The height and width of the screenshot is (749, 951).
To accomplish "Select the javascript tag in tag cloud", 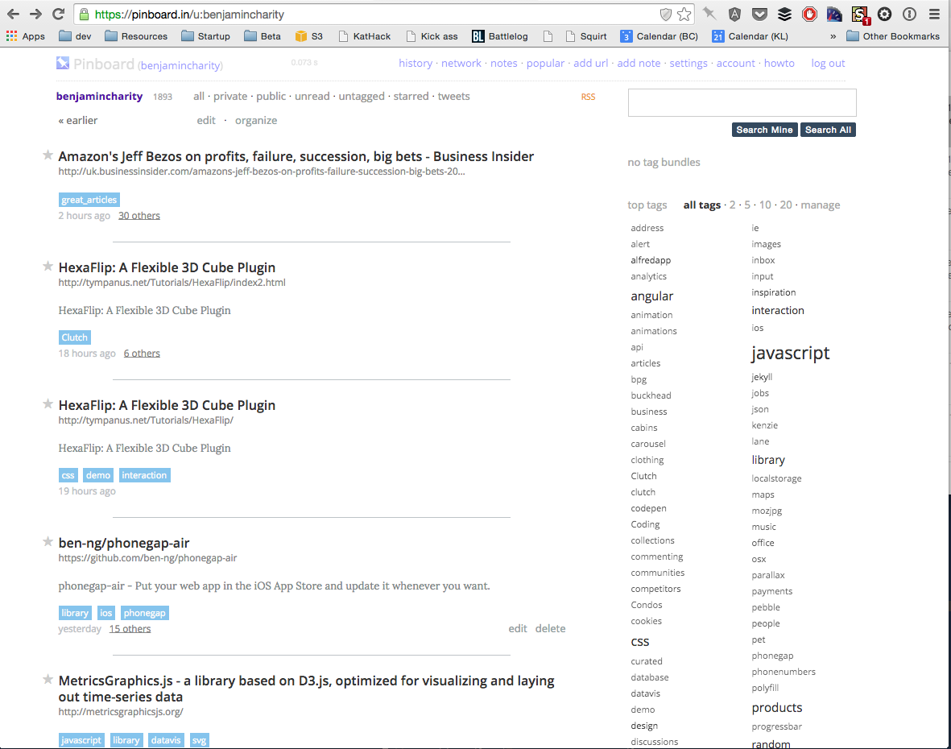I will [x=790, y=353].
